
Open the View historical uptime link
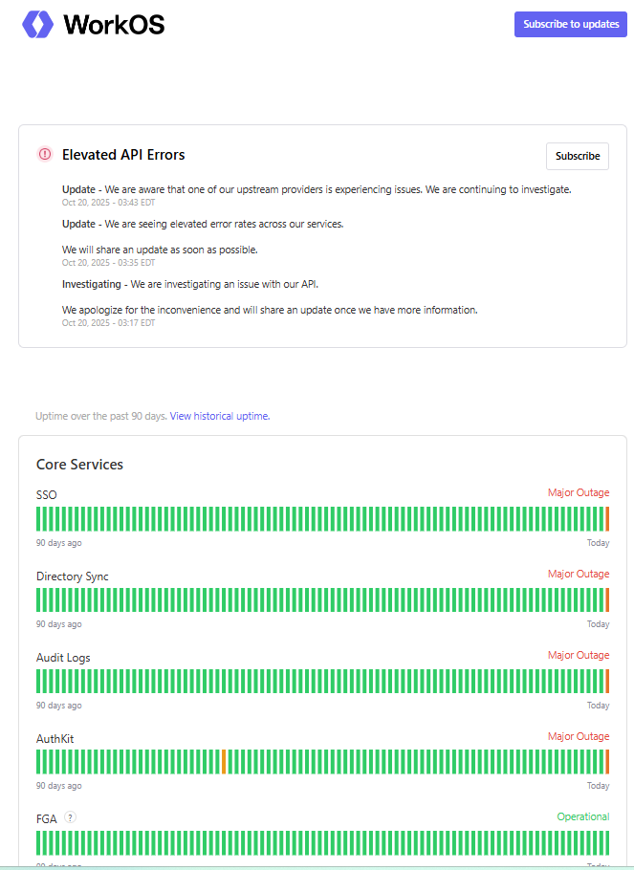[219, 416]
